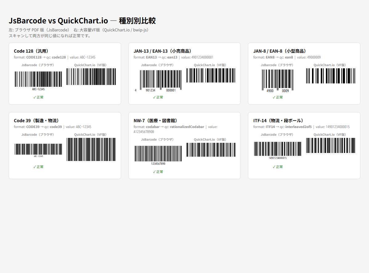Click the '✓ 正常' status under EAN-13
The width and height of the screenshot is (369, 273).
pyautogui.click(x=158, y=97)
